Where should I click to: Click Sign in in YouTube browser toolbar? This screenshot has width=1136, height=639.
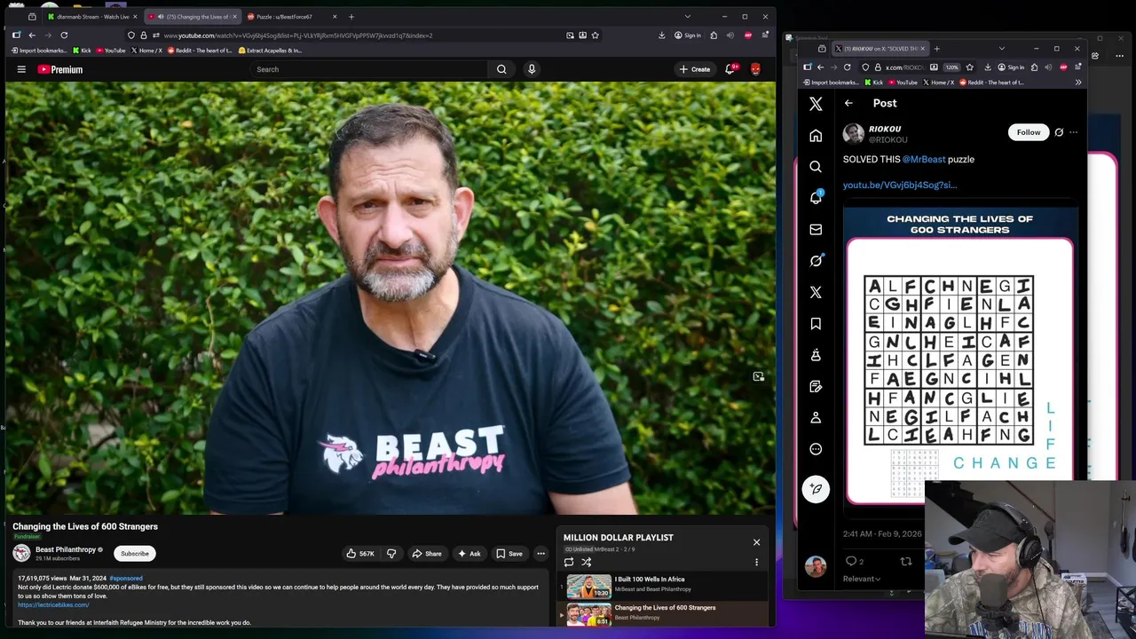688,35
